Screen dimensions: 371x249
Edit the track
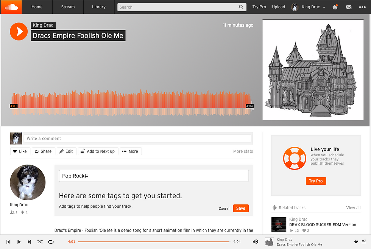(x=67, y=151)
